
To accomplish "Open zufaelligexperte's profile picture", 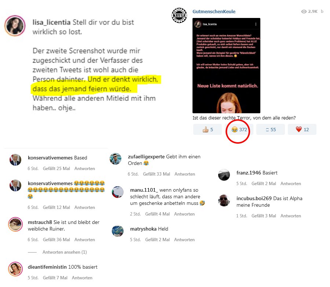I will point(115,159).
